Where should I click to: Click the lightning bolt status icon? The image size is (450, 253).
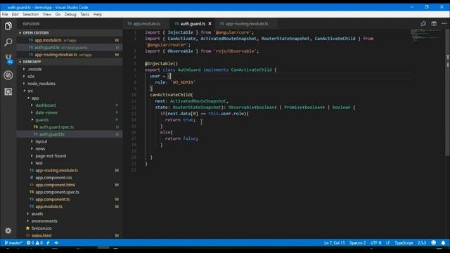click(48, 242)
